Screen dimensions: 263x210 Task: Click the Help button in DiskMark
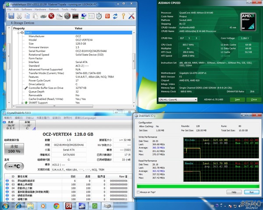234,192
